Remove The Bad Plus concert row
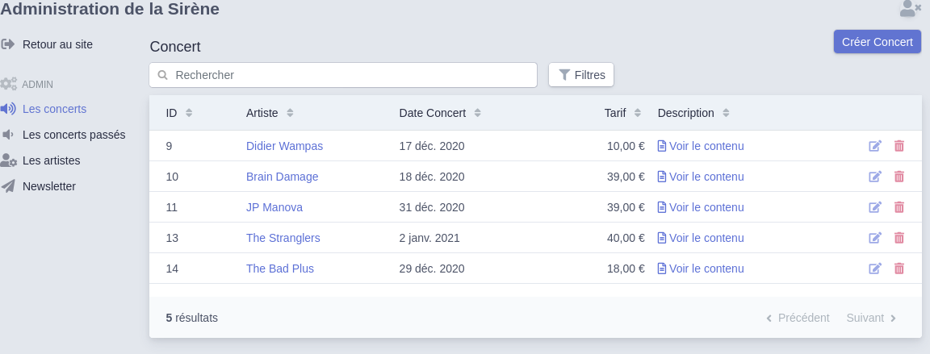 tap(899, 269)
